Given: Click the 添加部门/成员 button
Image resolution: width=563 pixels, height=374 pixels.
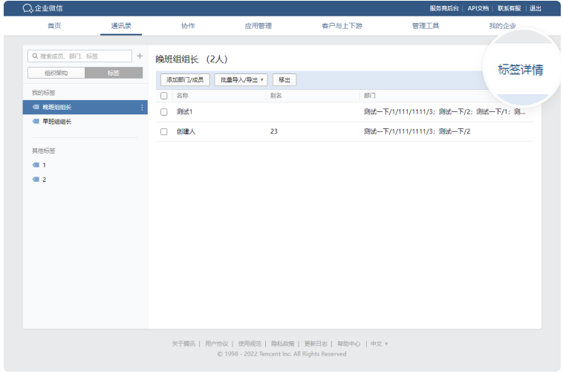Looking at the screenshot, I should [185, 79].
